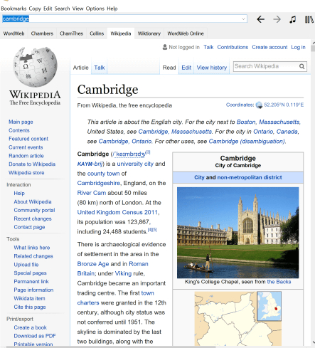Click the Search Wikipedia input field
This screenshot has height=348, width=315.
(x=266, y=66)
